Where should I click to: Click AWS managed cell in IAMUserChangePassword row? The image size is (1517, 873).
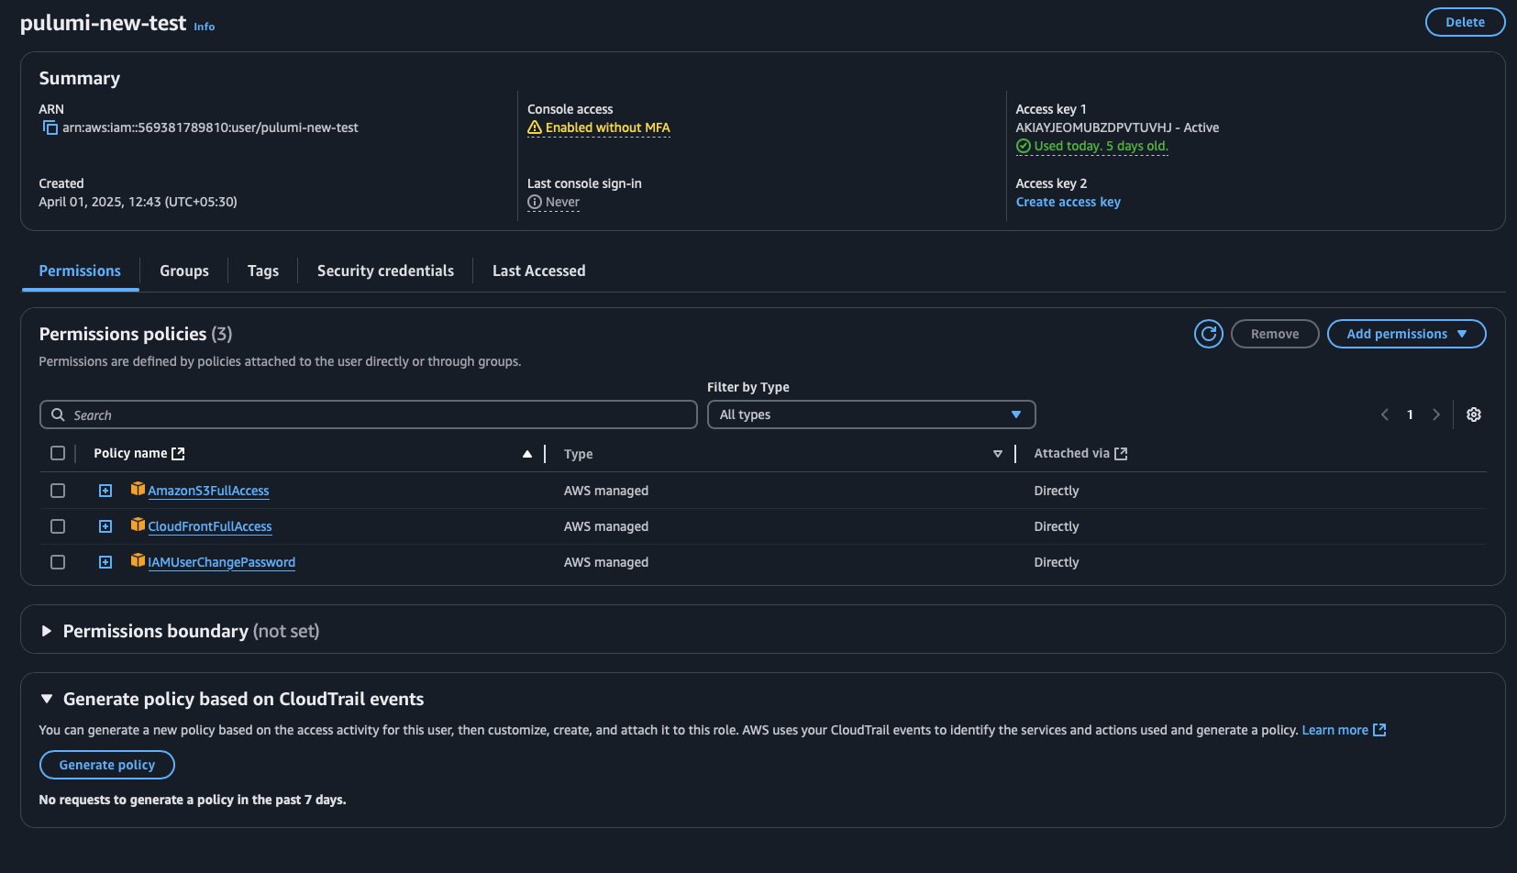click(606, 562)
